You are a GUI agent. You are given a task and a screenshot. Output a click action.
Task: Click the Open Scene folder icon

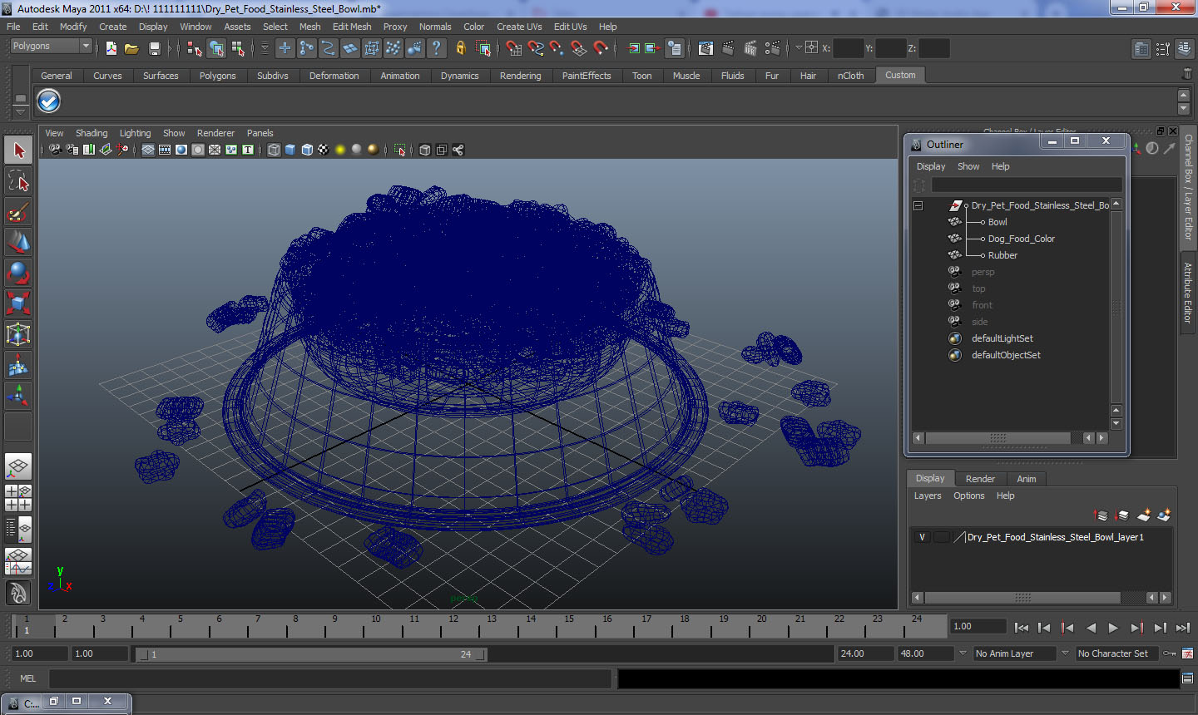131,48
